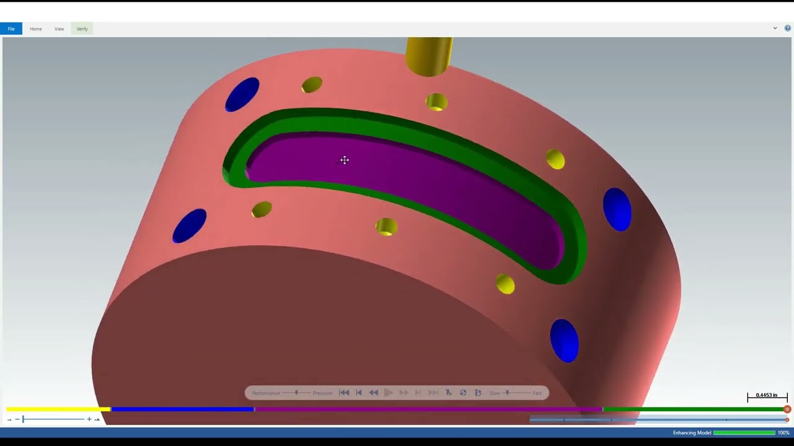The width and height of the screenshot is (794, 446).
Task: Open the File menu
Action: (11, 28)
